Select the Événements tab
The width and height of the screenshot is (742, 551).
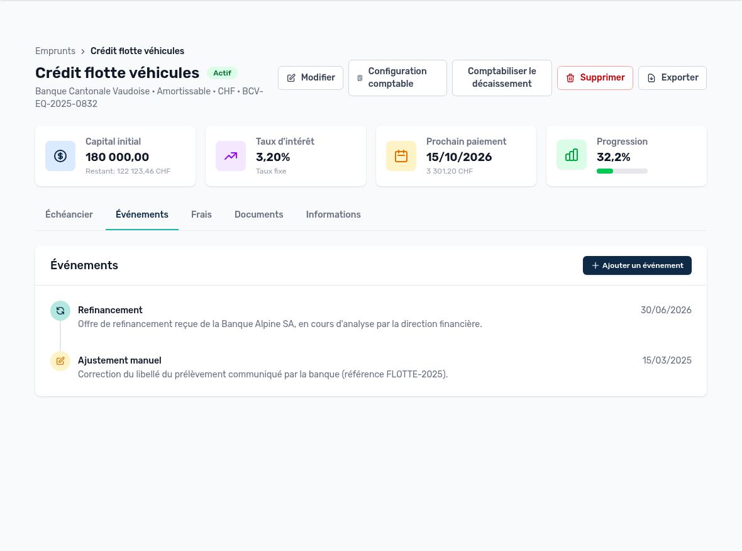point(142,214)
